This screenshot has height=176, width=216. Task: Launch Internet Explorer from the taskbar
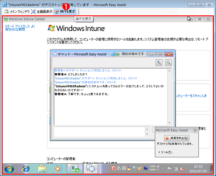click(26, 169)
